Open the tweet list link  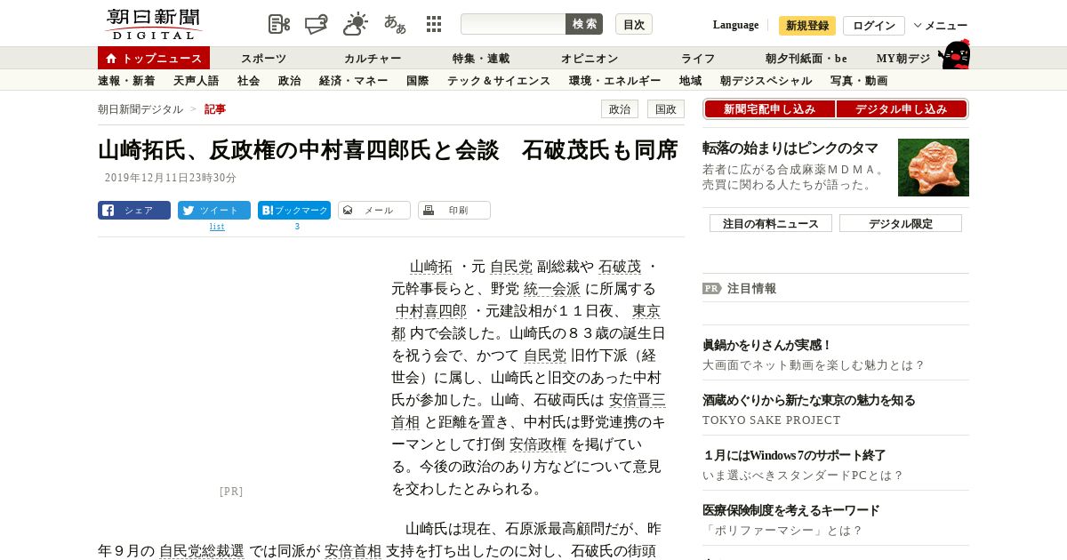[x=217, y=227]
